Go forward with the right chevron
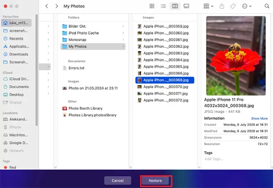273x188 pixels. (x=56, y=6)
